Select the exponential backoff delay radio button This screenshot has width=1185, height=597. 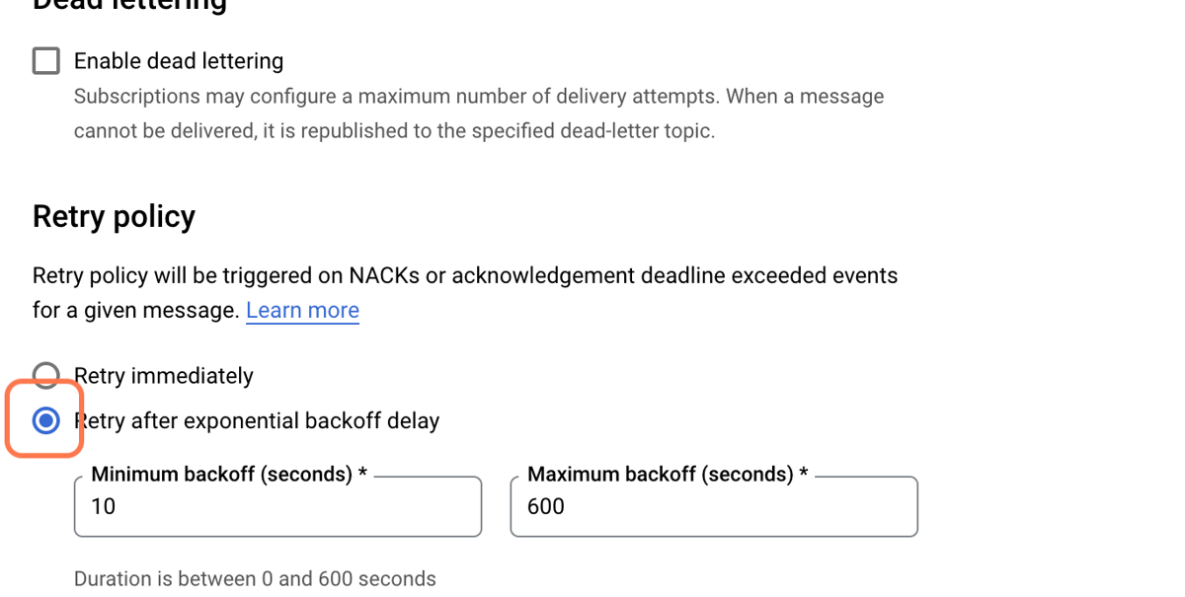point(45,421)
